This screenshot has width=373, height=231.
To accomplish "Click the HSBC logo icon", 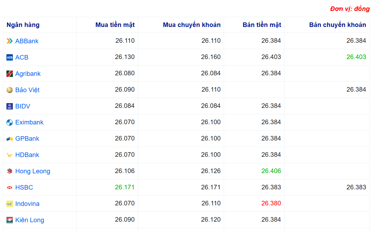I will point(10,188).
